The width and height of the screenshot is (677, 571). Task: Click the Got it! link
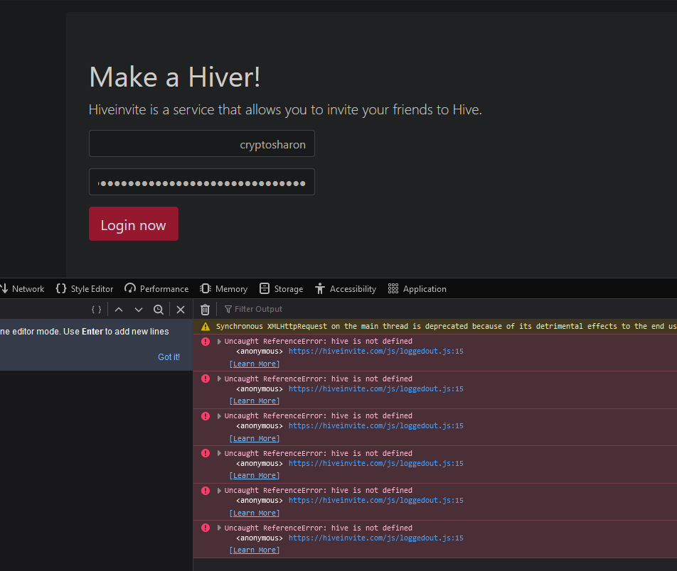[x=169, y=357]
